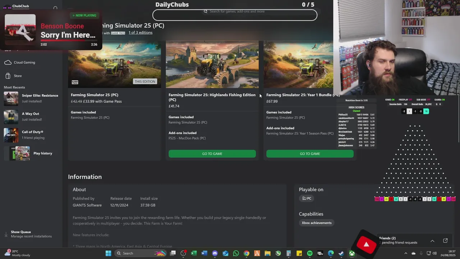Screen dimensions: 460x259
Task: Open the Store in the sidebar
Action: [18, 76]
